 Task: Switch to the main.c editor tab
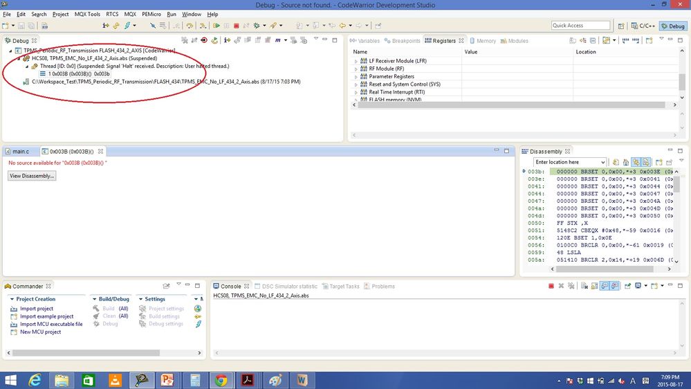pyautogui.click(x=17, y=152)
